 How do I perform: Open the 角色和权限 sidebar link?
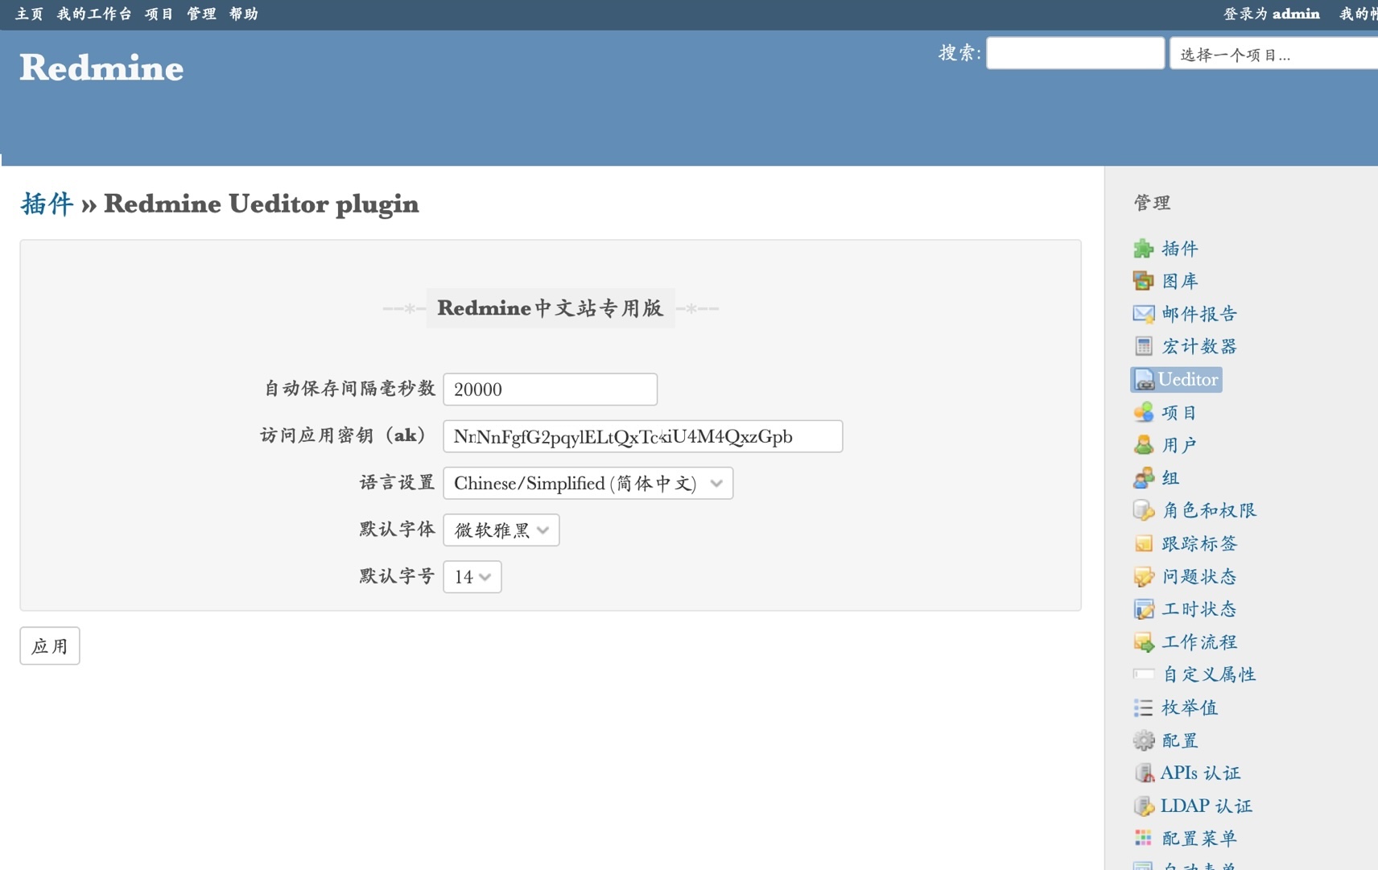coord(1209,510)
